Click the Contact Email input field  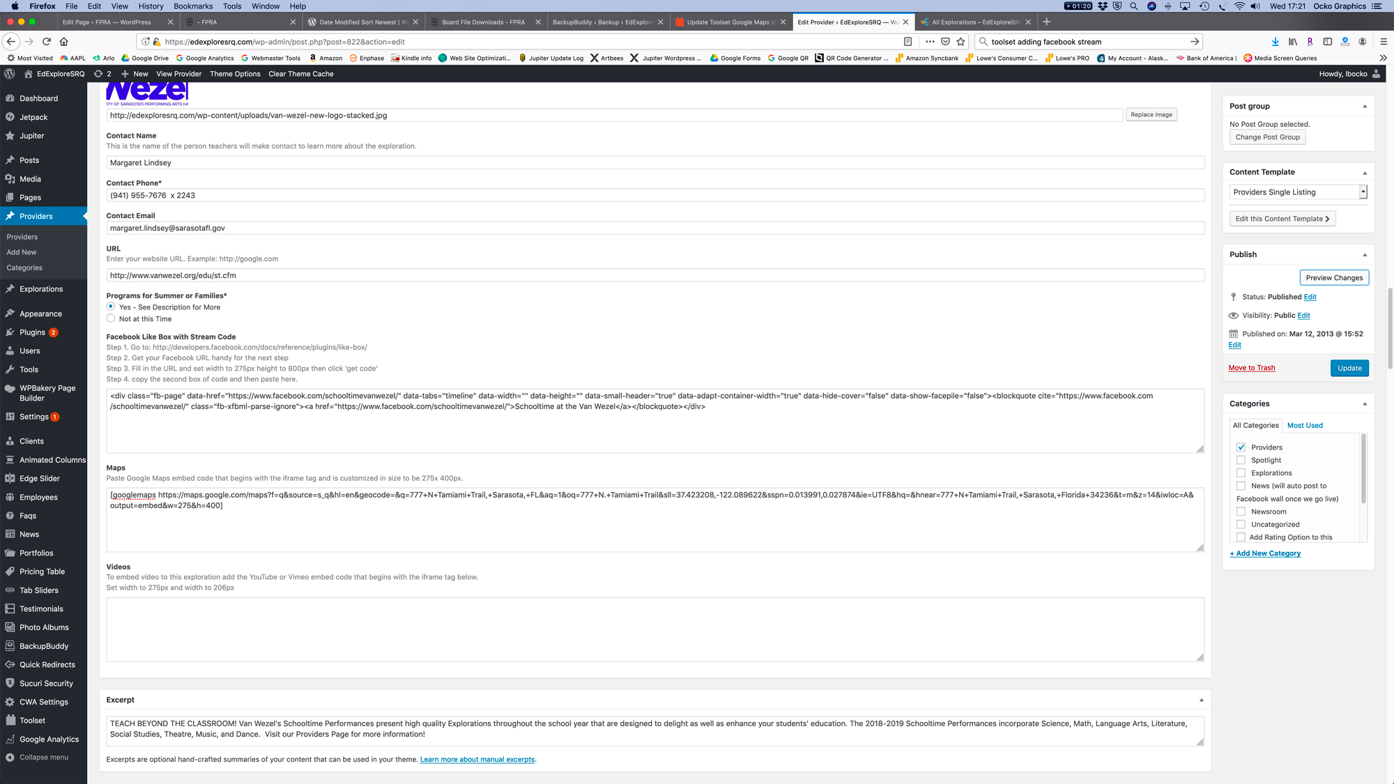coord(655,229)
